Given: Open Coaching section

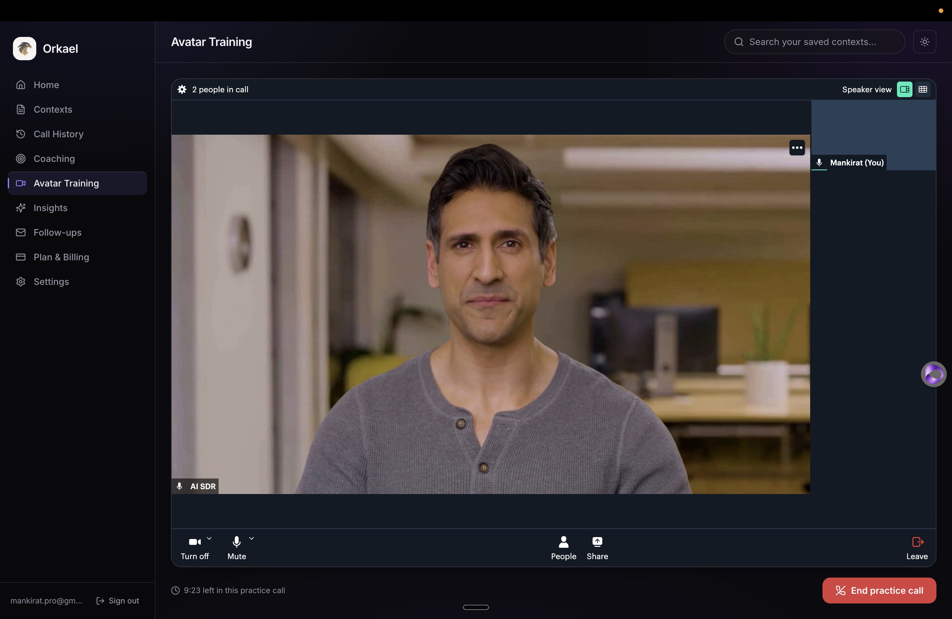Looking at the screenshot, I should (77, 158).
